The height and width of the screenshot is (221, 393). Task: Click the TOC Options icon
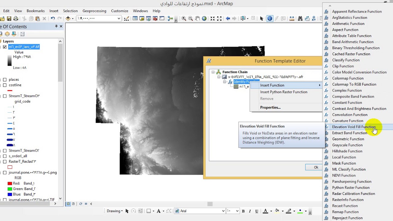point(22,34)
